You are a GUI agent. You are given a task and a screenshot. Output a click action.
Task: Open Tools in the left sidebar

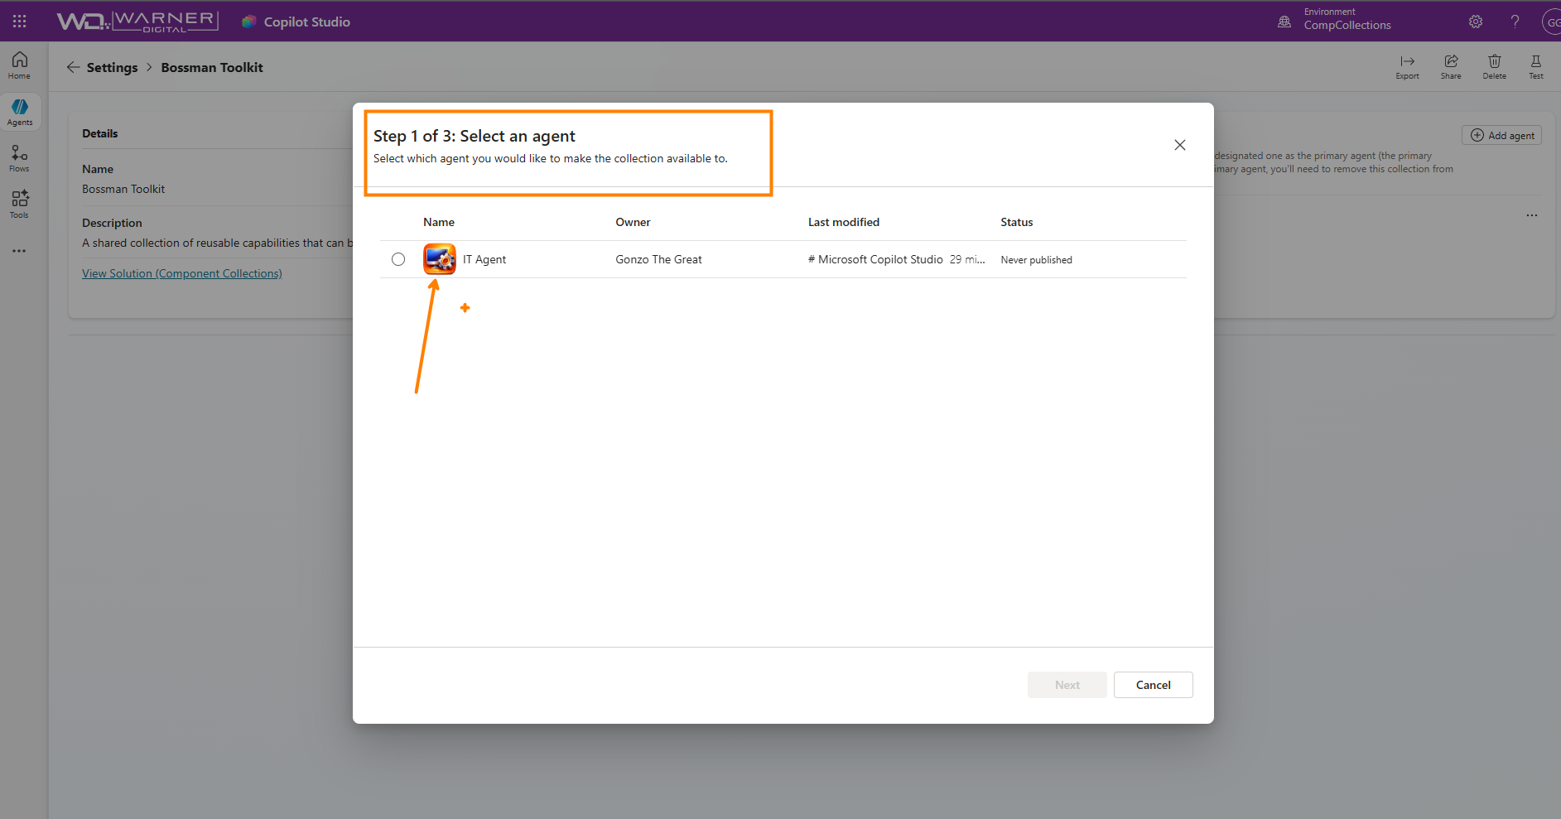pyautogui.click(x=20, y=204)
